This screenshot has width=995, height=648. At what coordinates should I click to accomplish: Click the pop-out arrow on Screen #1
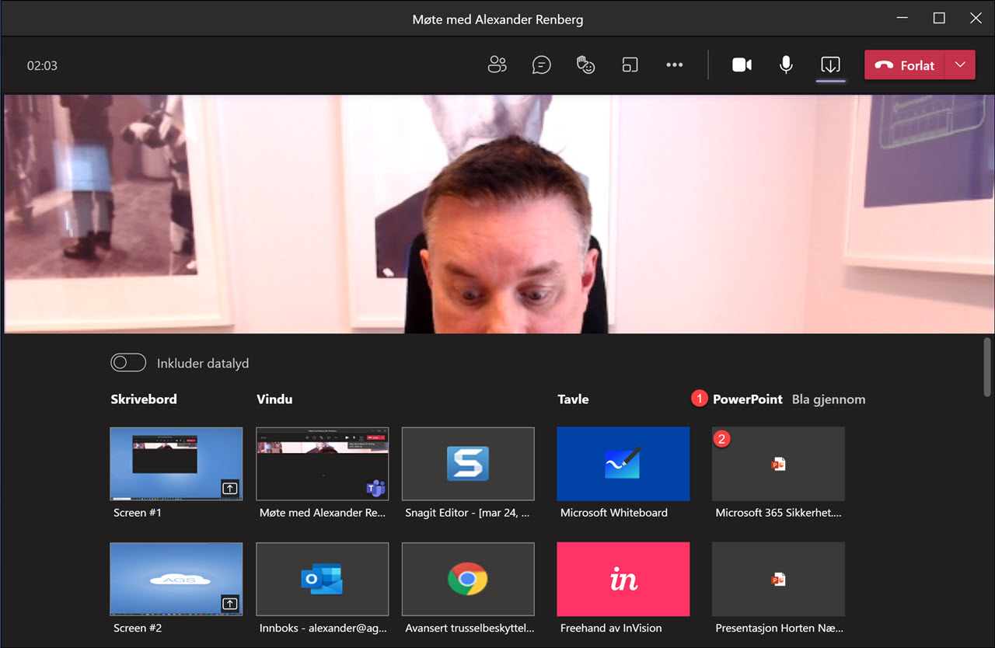(229, 489)
